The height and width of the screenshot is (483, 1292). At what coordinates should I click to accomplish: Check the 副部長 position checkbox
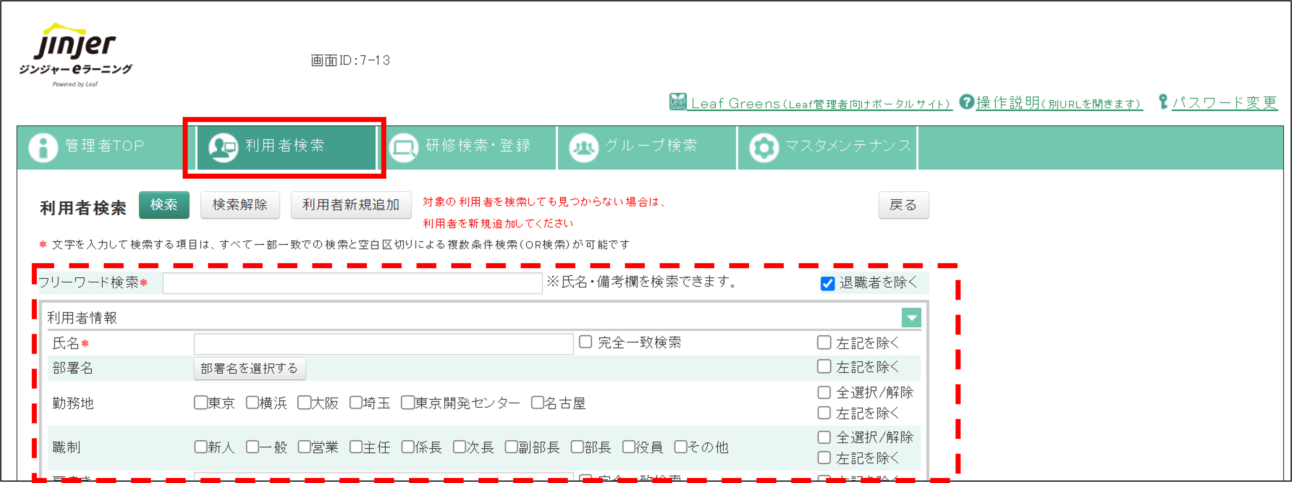pyautogui.click(x=512, y=447)
